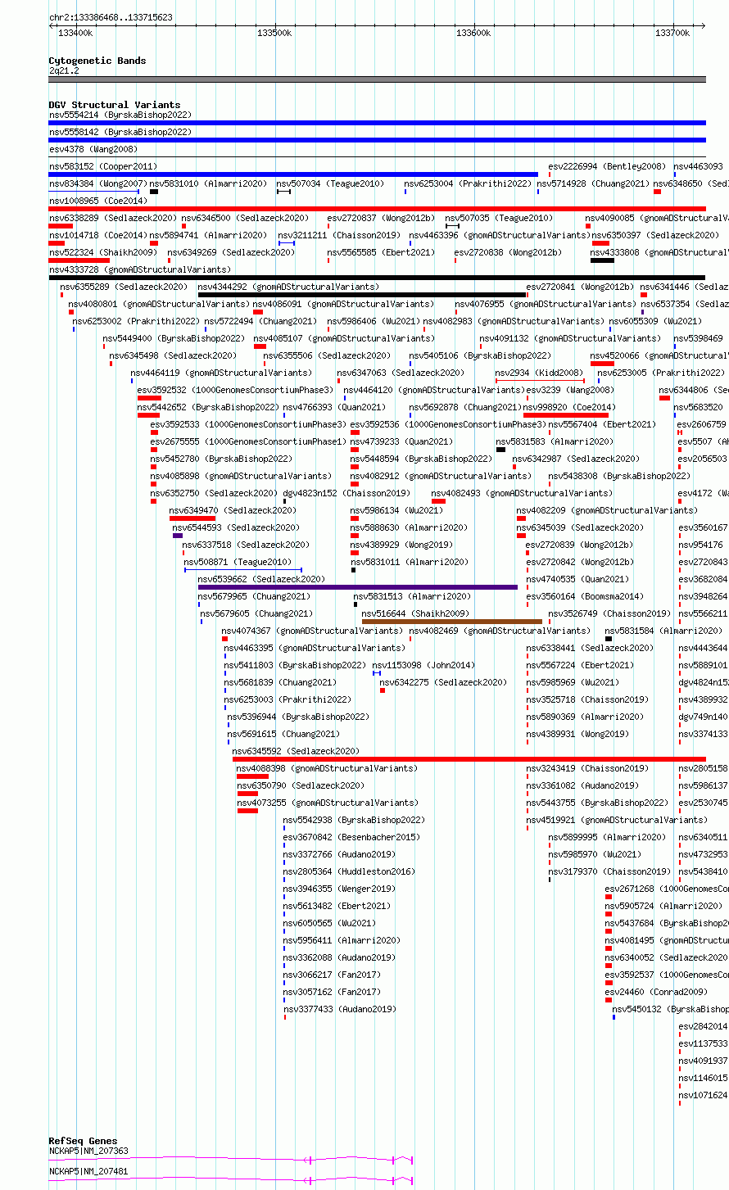Image resolution: width=729 pixels, height=1190 pixels.
Task: Open esv3670842 (Besenbacher2015) variant
Action: coord(352,837)
